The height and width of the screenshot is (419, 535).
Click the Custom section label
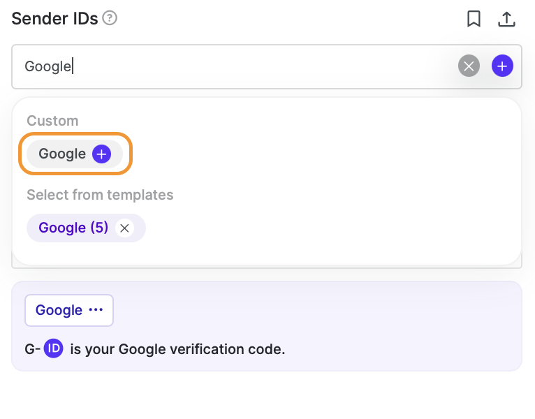52,121
